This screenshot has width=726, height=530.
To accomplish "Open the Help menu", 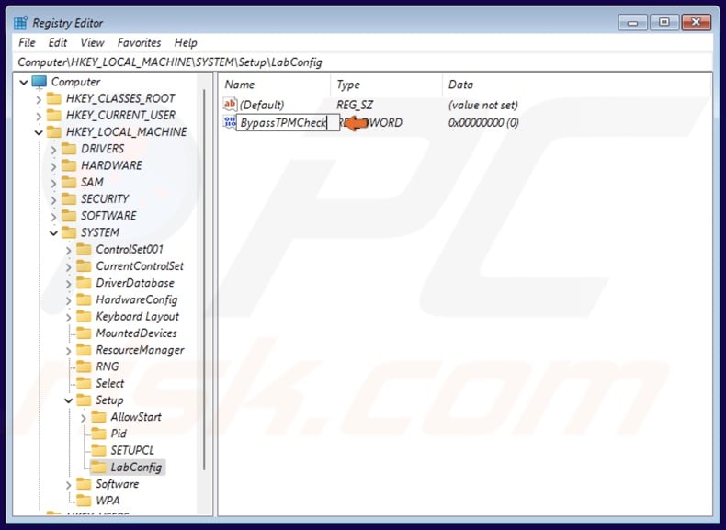I will [x=186, y=42].
